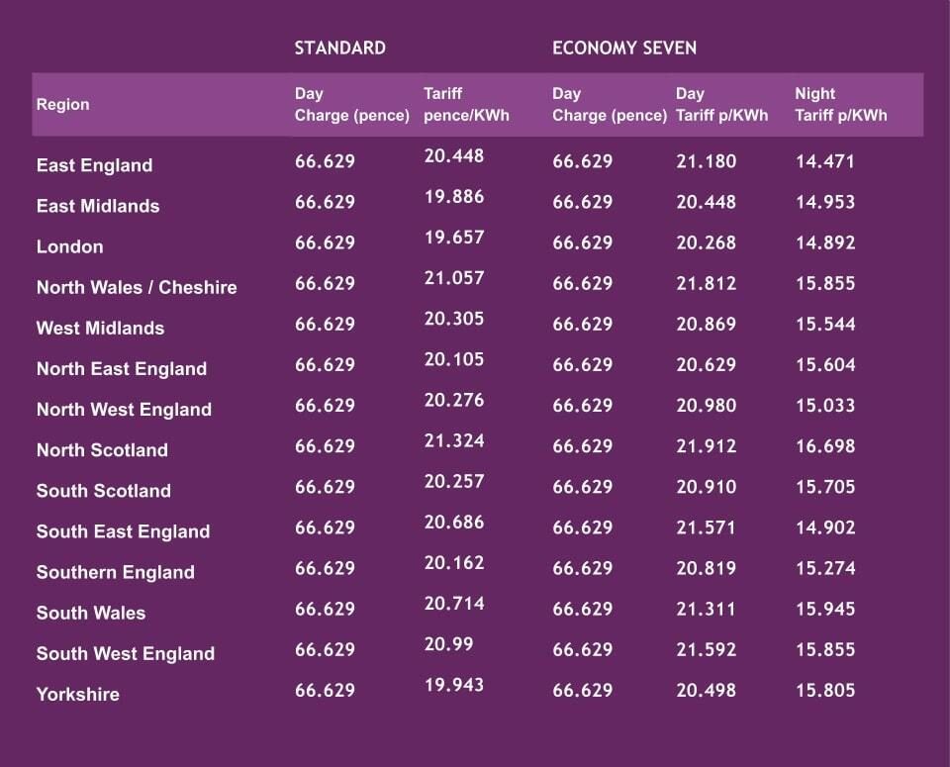950x767 pixels.
Task: Click the Region column header
Action: pos(62,105)
